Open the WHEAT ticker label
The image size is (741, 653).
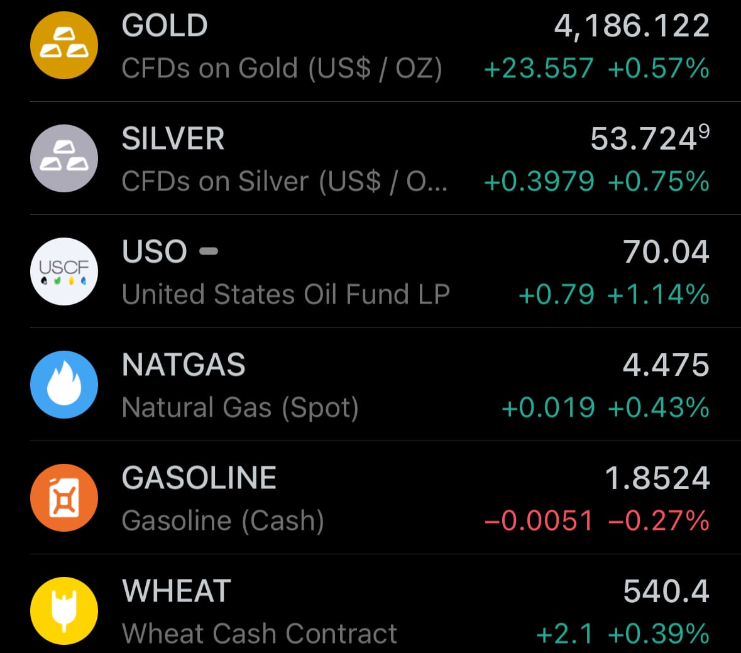(177, 591)
